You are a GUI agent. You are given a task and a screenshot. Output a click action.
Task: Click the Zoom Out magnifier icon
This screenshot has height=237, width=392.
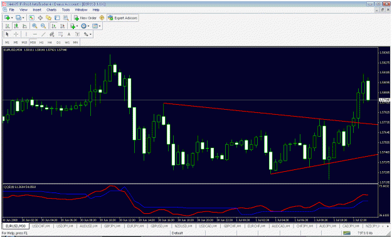tap(43, 26)
